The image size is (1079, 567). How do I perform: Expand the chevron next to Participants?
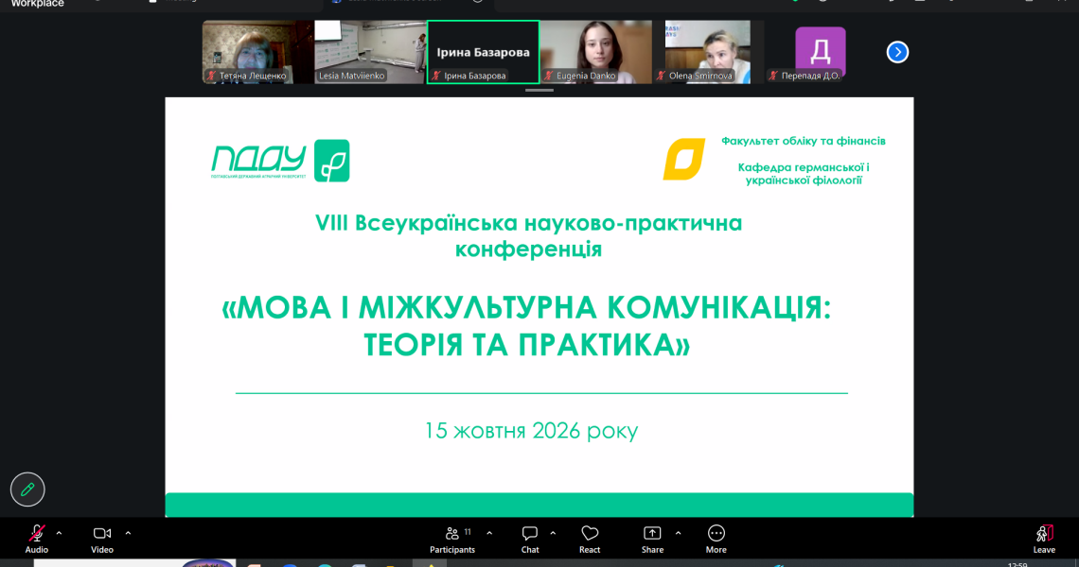(489, 533)
